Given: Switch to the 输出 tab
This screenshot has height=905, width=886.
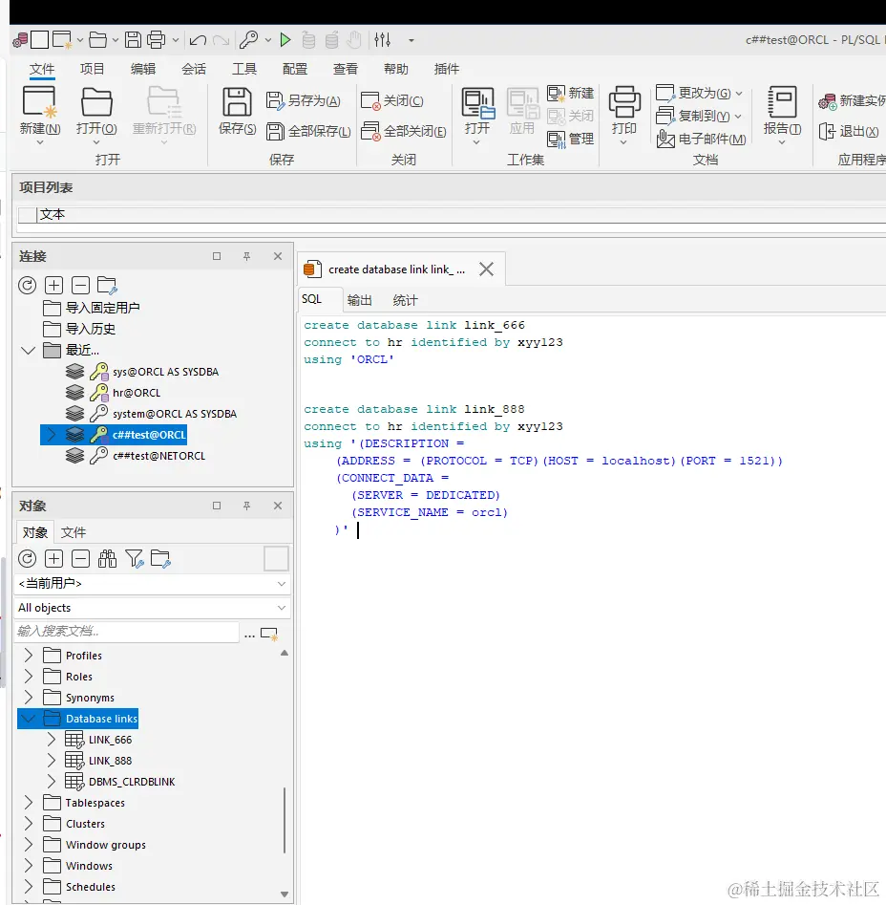Looking at the screenshot, I should [x=359, y=300].
